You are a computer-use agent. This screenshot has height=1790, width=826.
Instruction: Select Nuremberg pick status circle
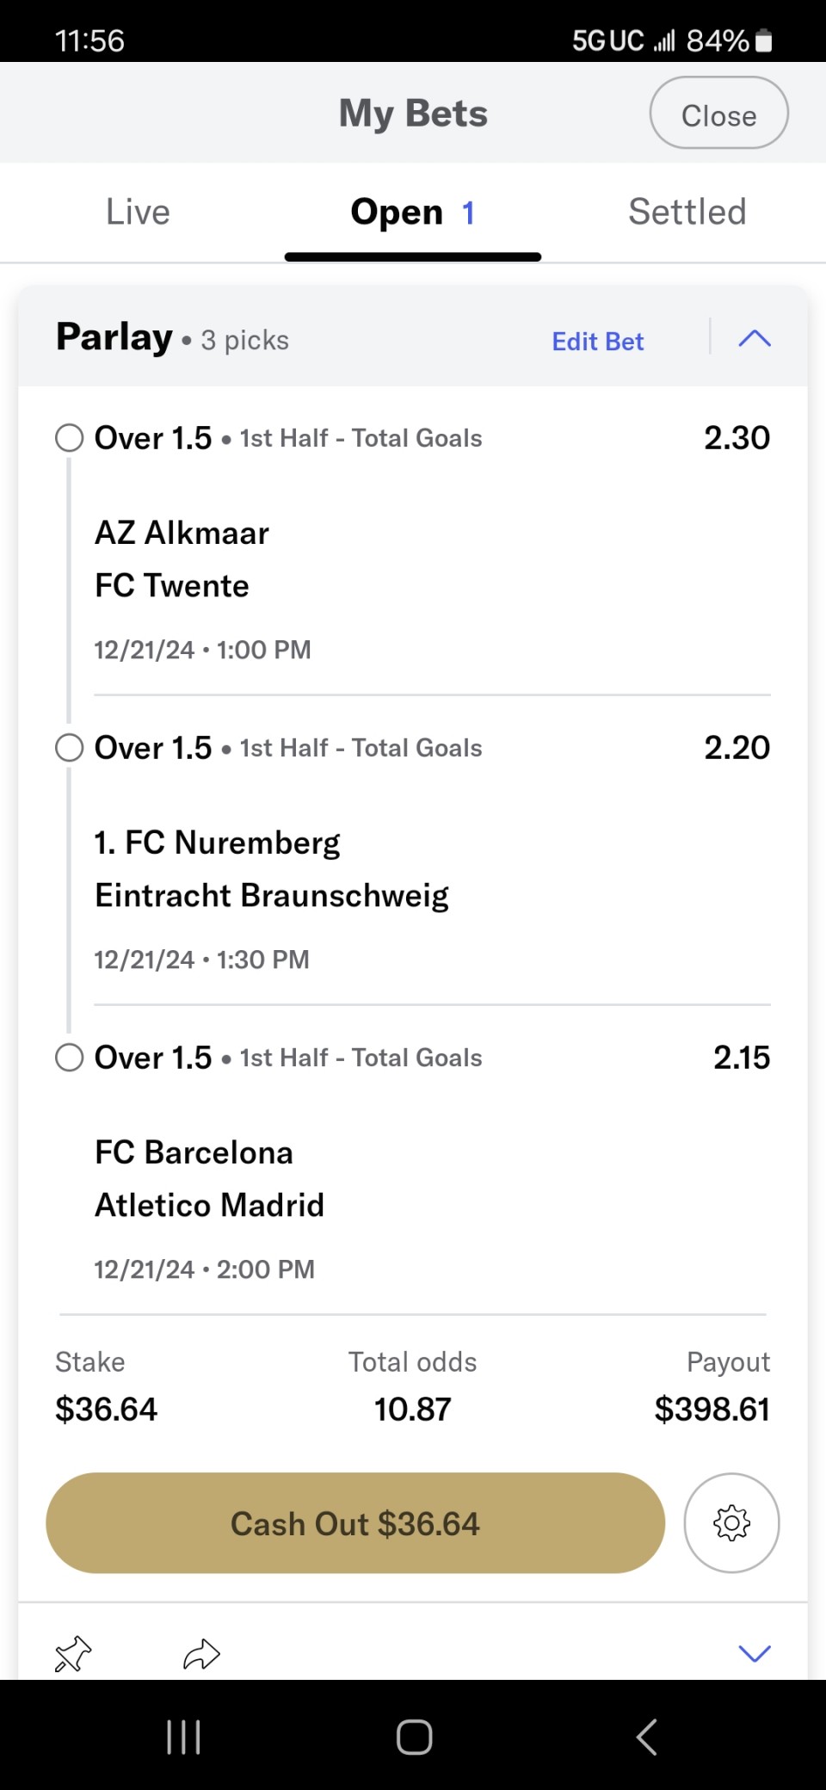click(70, 748)
